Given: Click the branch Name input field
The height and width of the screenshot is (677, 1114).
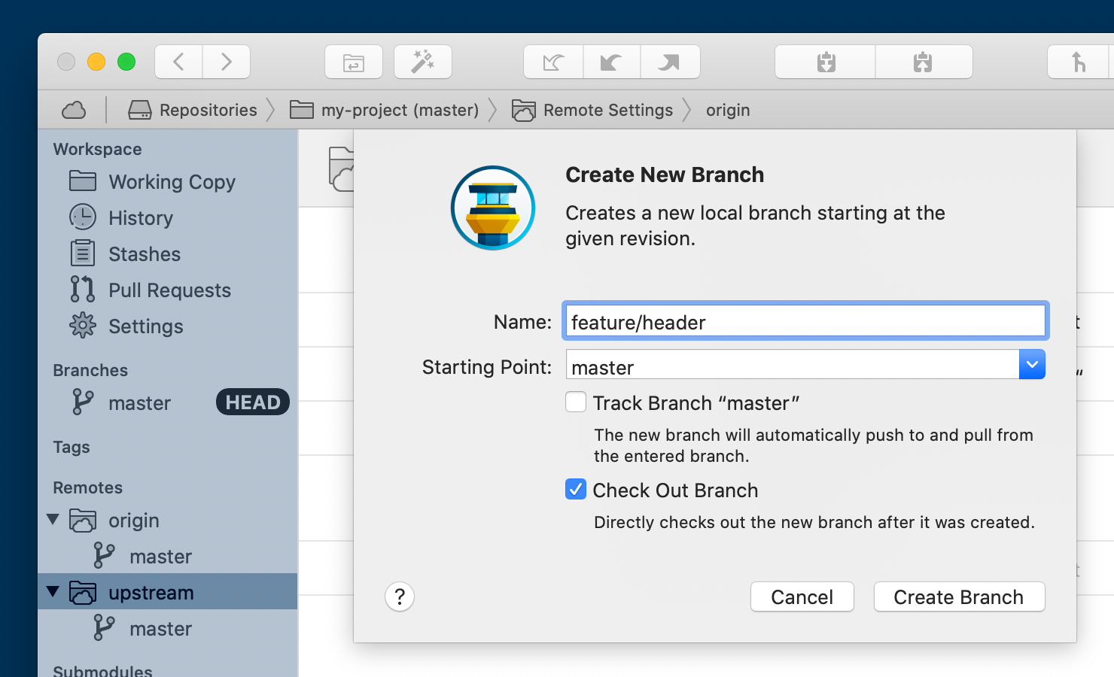Looking at the screenshot, I should [x=805, y=322].
